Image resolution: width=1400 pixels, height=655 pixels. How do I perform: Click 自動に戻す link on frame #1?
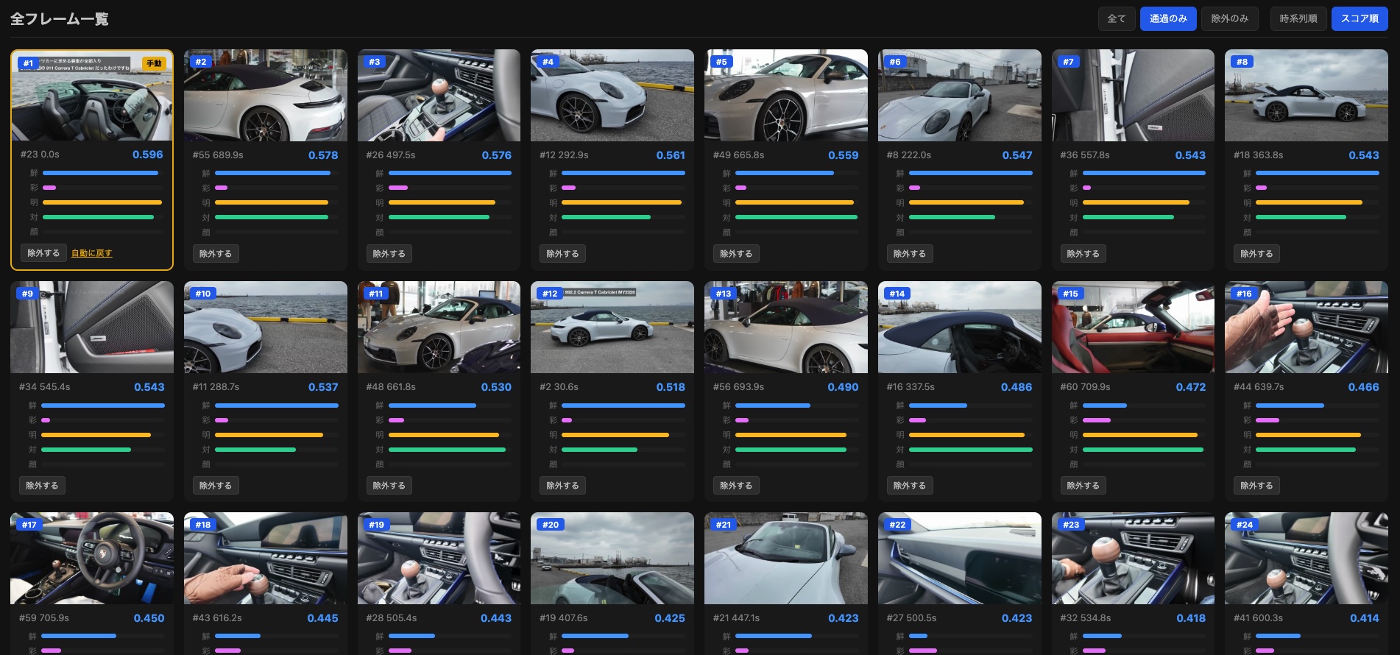(x=91, y=253)
